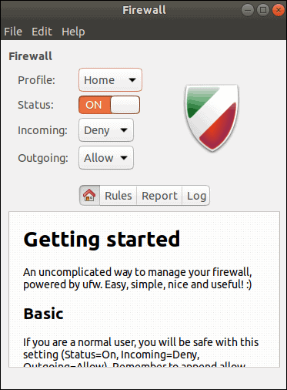
Task: Click the dropdown arrow next to Deny
Action: coord(124,130)
